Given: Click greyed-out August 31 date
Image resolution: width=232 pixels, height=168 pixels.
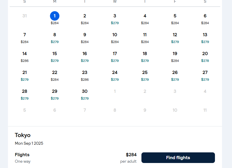Looking at the screenshot, I should click(x=25, y=16).
